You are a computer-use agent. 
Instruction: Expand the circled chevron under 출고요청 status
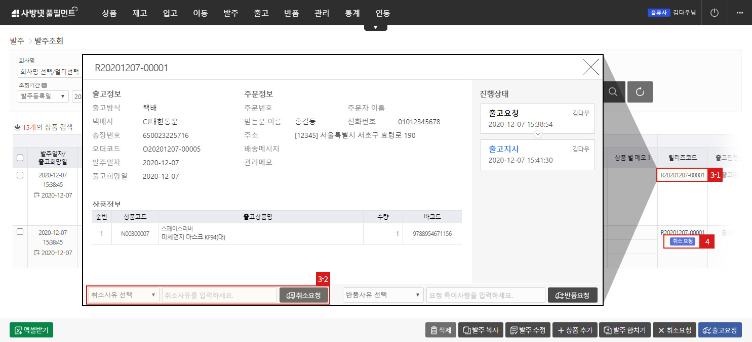(x=538, y=134)
